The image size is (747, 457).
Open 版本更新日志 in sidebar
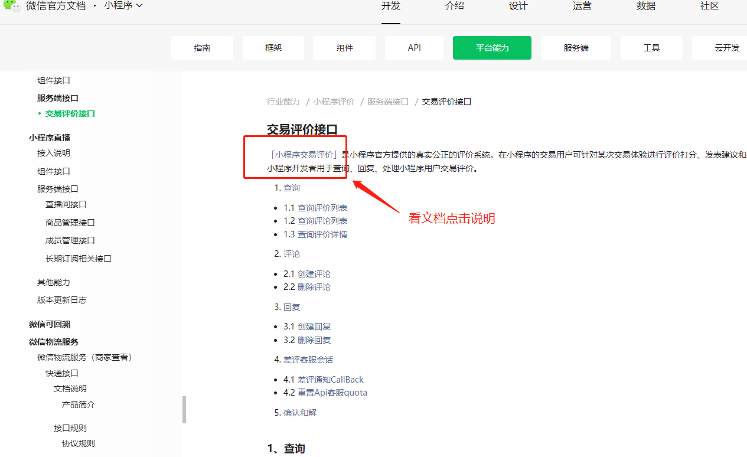[x=62, y=300]
